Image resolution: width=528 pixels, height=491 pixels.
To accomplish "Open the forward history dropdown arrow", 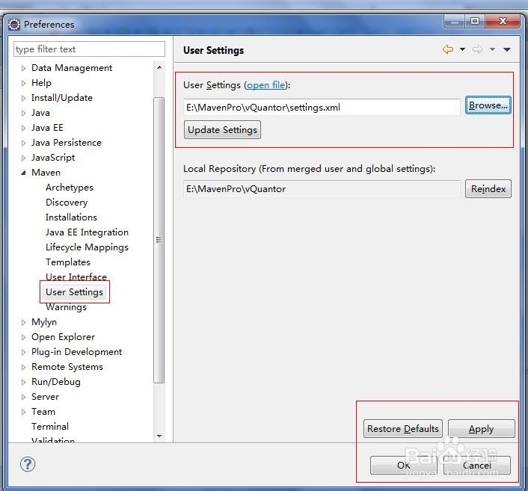I will click(x=492, y=49).
